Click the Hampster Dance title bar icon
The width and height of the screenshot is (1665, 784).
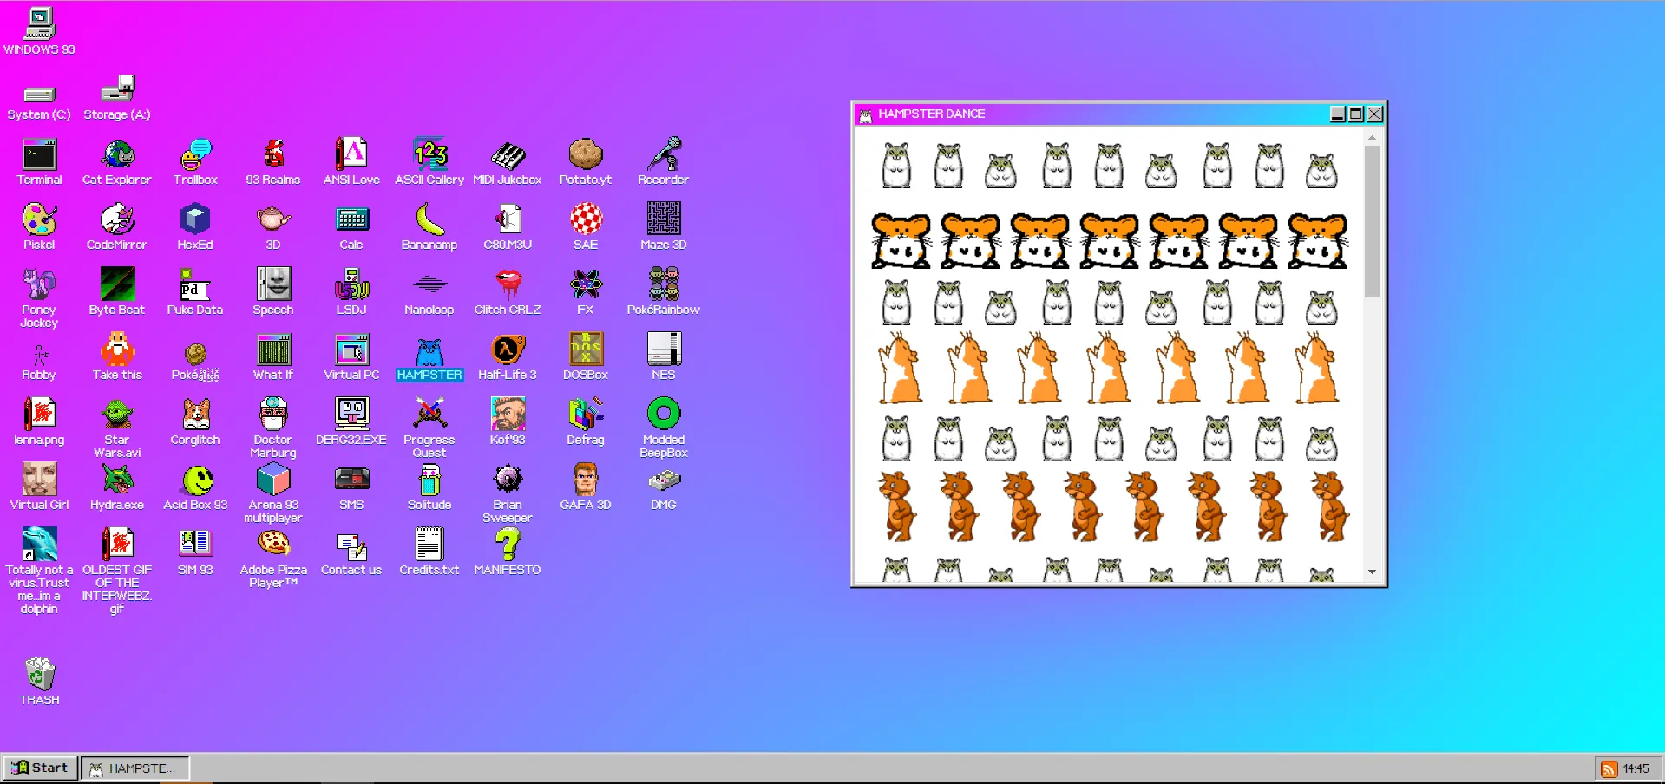(x=865, y=114)
